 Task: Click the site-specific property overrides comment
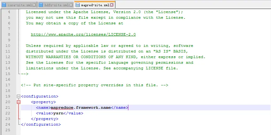tap(95, 85)
